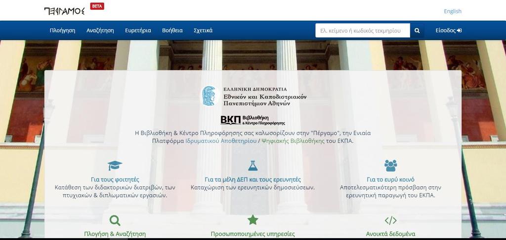The height and width of the screenshot is (240, 506).
Task: Click the code brackets open data icon
Action: click(x=390, y=220)
